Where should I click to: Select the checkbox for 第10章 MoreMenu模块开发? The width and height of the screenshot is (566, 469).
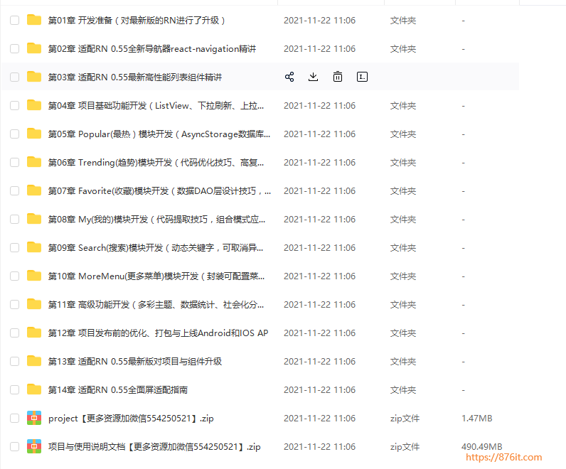14,276
